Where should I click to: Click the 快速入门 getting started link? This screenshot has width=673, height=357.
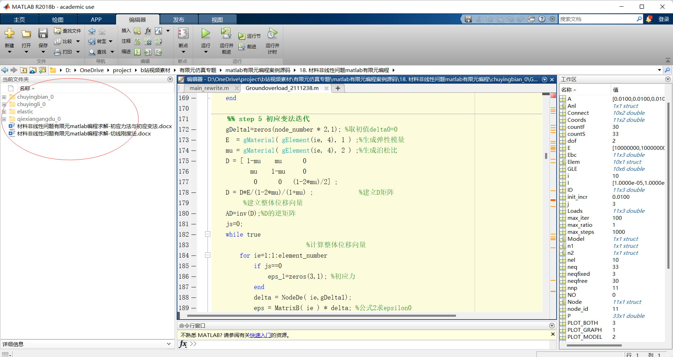[x=260, y=335]
